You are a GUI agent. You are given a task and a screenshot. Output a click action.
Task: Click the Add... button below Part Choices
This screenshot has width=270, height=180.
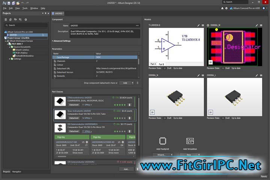[126, 169]
